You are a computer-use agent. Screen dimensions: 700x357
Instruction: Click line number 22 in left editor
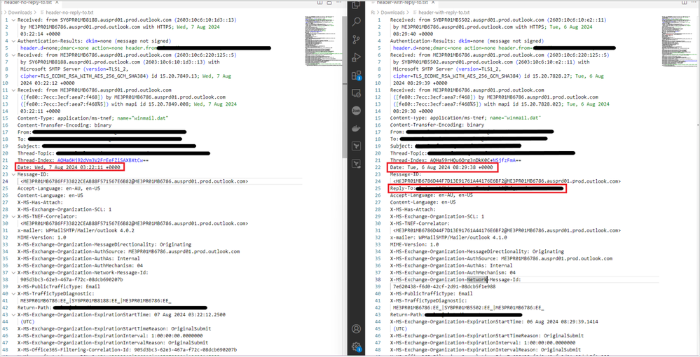point(6,167)
